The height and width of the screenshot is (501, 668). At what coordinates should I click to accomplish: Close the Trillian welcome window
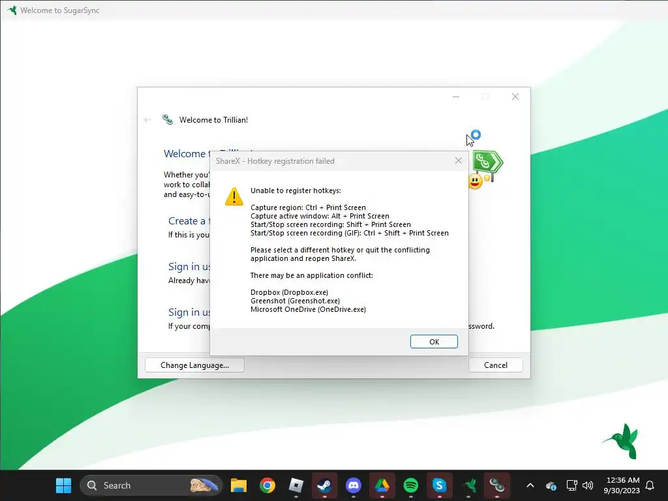[515, 97]
